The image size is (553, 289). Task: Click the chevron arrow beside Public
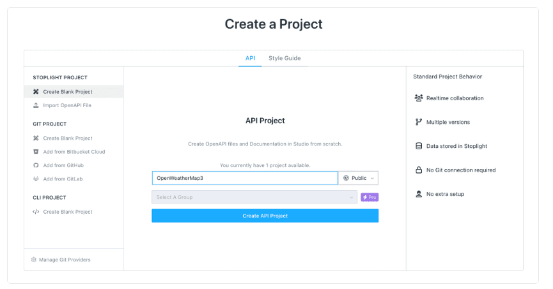[372, 179]
